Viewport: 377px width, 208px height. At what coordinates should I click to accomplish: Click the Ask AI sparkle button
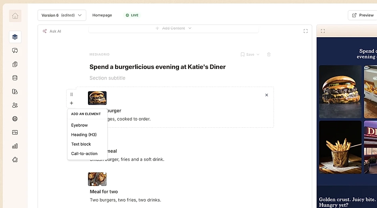tap(52, 31)
